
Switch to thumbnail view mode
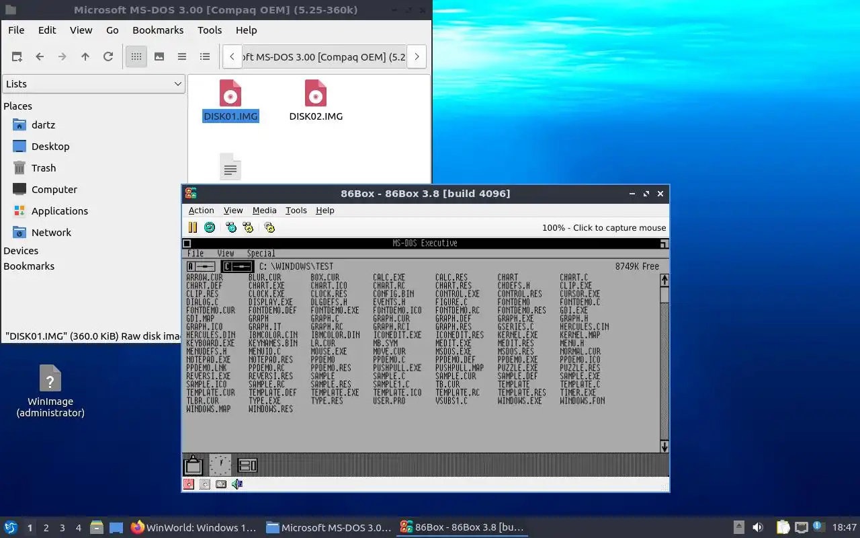coord(159,56)
